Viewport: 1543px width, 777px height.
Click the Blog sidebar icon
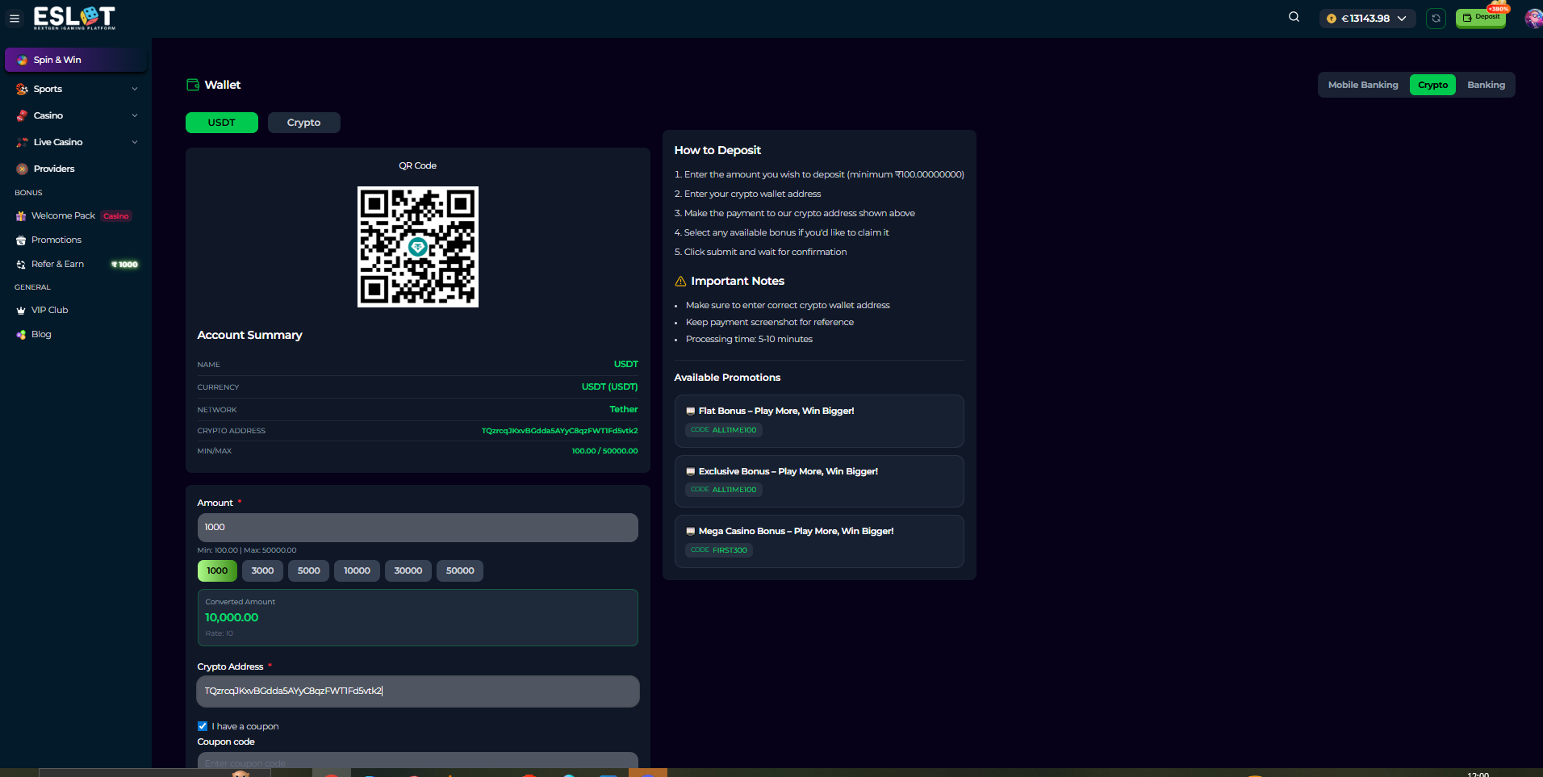pyautogui.click(x=21, y=334)
